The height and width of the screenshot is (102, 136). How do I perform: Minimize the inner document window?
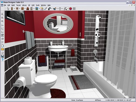pyautogui.click(x=130, y=5)
